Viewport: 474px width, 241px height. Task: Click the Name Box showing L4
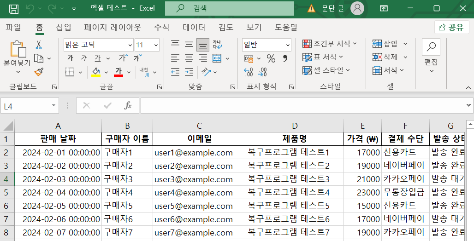click(30, 106)
